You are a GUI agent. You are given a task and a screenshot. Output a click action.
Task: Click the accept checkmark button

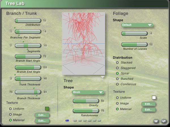tap(164, 121)
